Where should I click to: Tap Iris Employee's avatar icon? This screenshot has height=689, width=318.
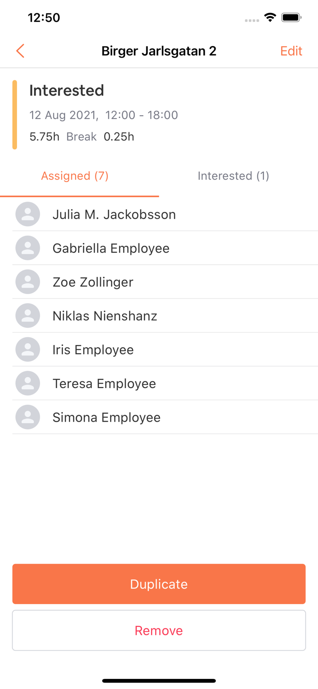pos(28,349)
